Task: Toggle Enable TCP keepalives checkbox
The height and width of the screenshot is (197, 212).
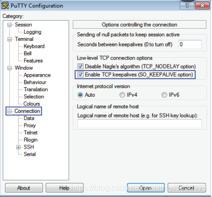Action: 80,75
